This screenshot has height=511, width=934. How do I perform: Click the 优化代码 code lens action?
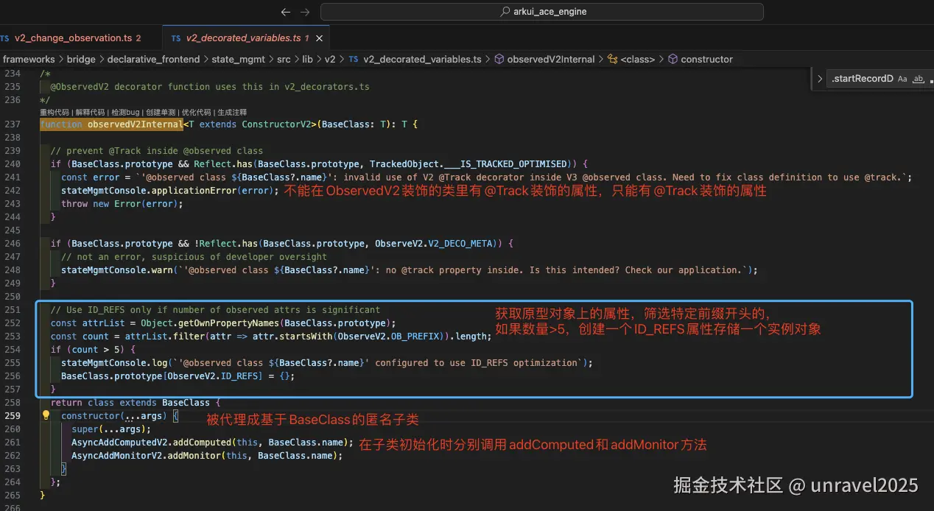coord(196,113)
